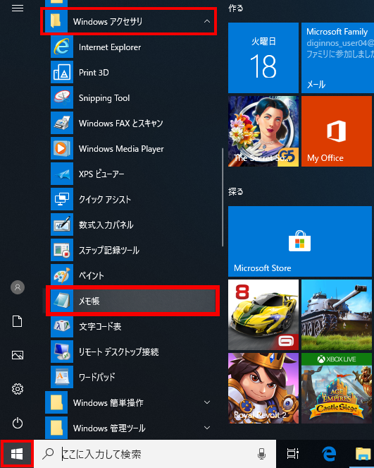The height and width of the screenshot is (468, 374).
Task: Open the Microsoft Store tile
Action: [x=300, y=241]
